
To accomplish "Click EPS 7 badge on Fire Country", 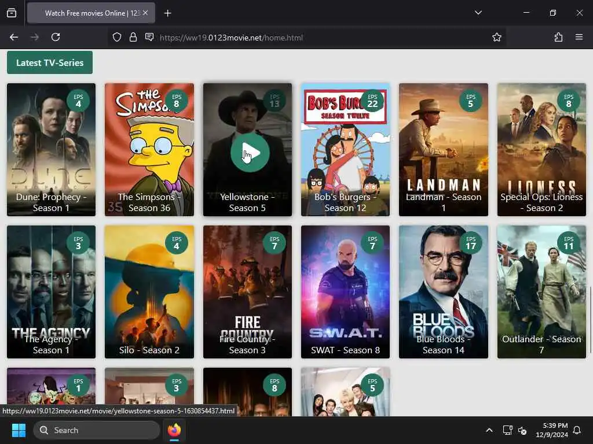I will (274, 243).
